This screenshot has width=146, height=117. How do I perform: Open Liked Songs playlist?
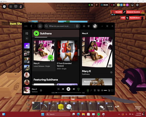(x=27, y=46)
